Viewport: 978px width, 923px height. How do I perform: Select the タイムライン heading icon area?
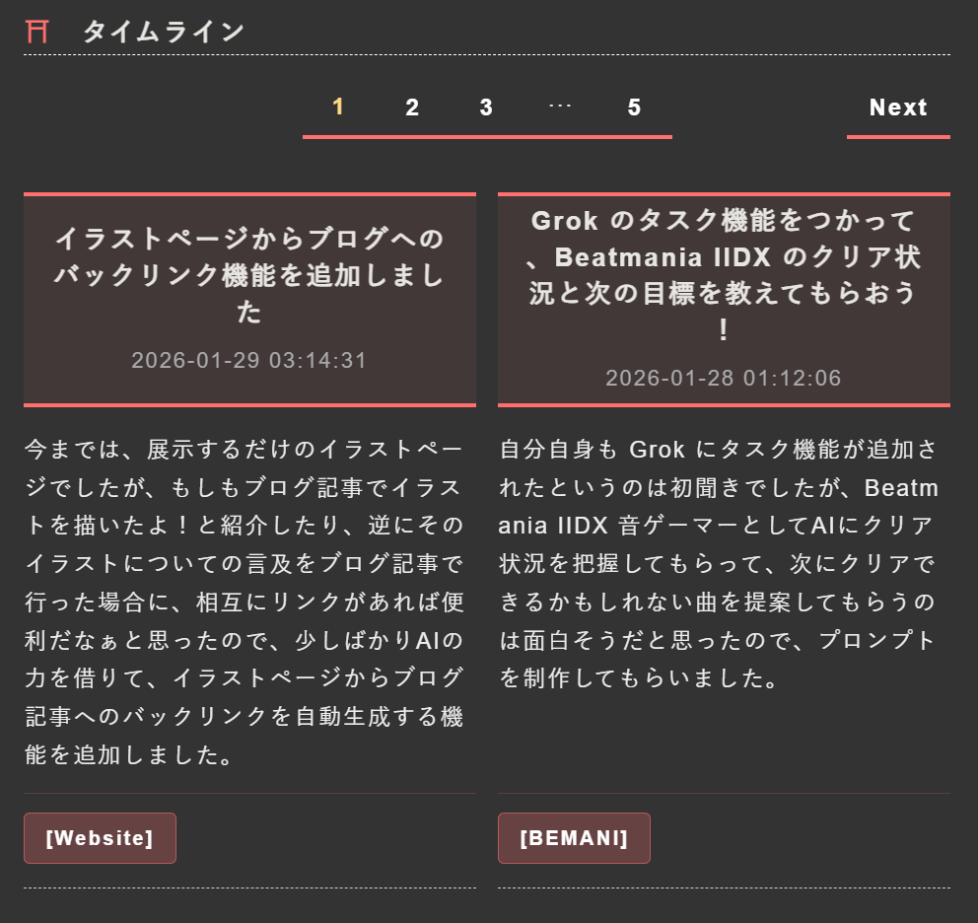[x=35, y=31]
